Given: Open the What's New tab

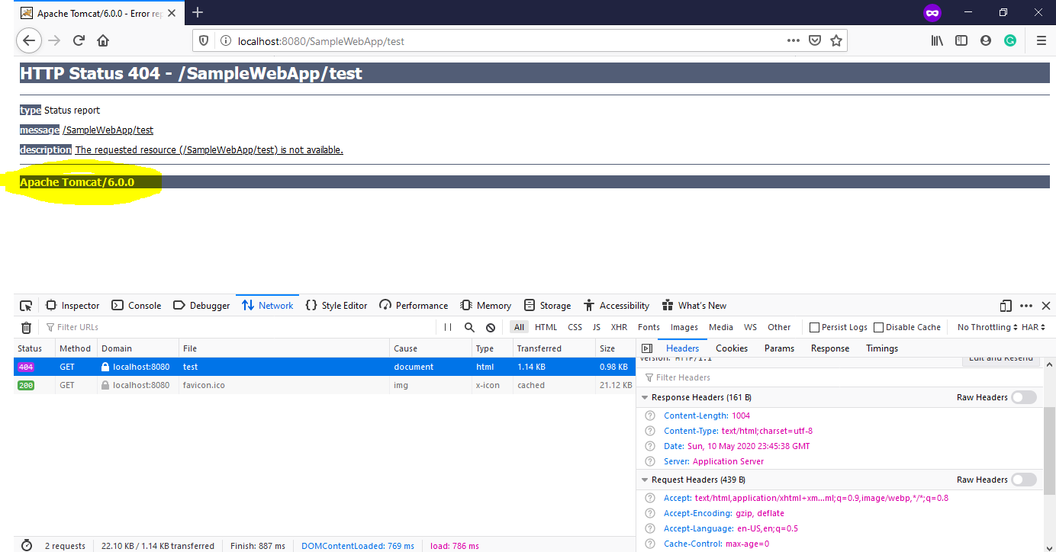Looking at the screenshot, I should pos(694,306).
